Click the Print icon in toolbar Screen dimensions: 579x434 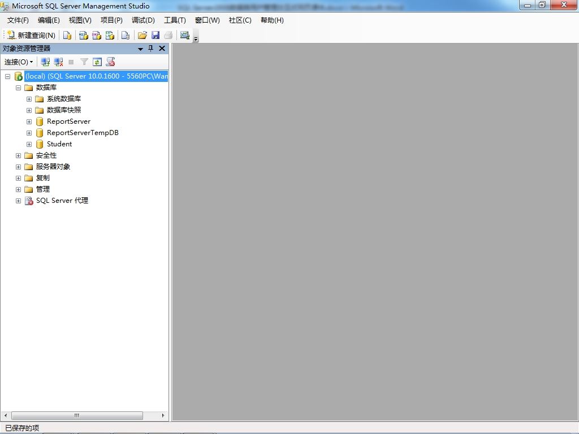(x=168, y=36)
